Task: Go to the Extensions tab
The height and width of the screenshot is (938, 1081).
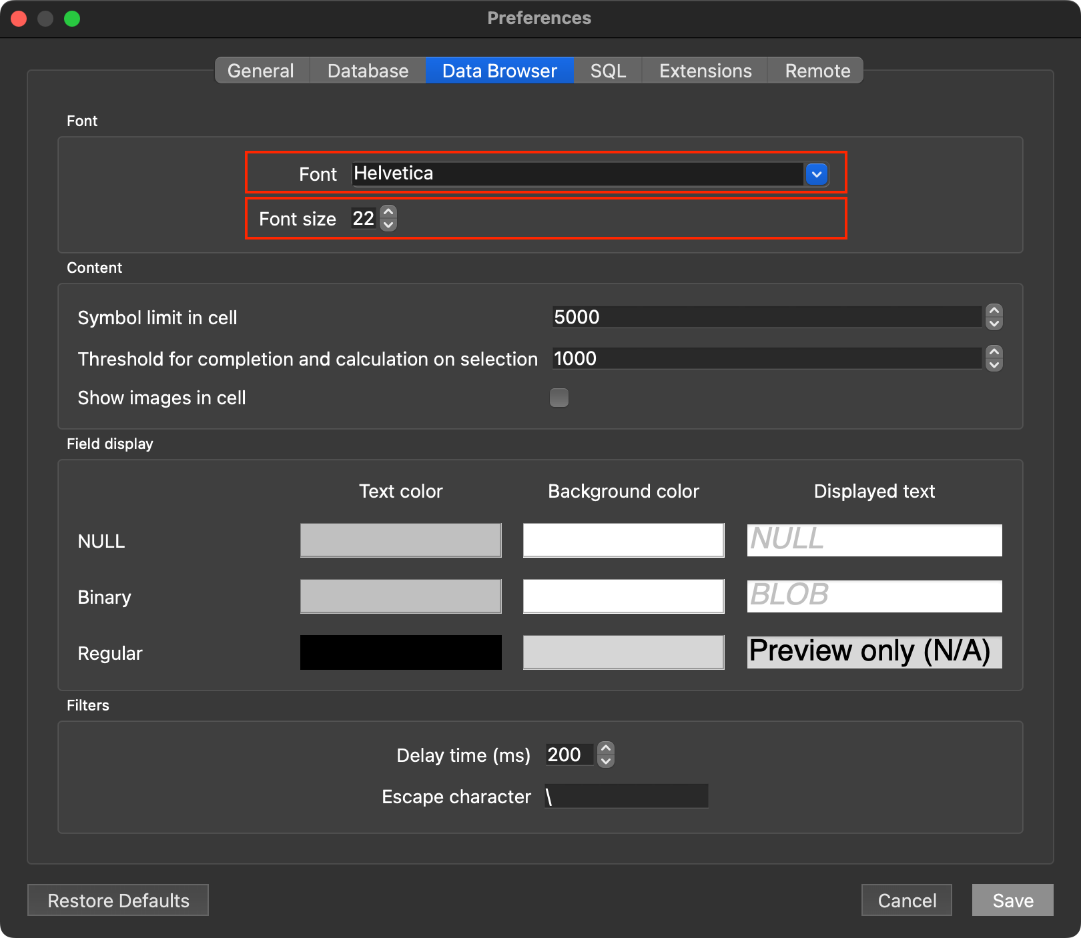Action: pos(705,71)
